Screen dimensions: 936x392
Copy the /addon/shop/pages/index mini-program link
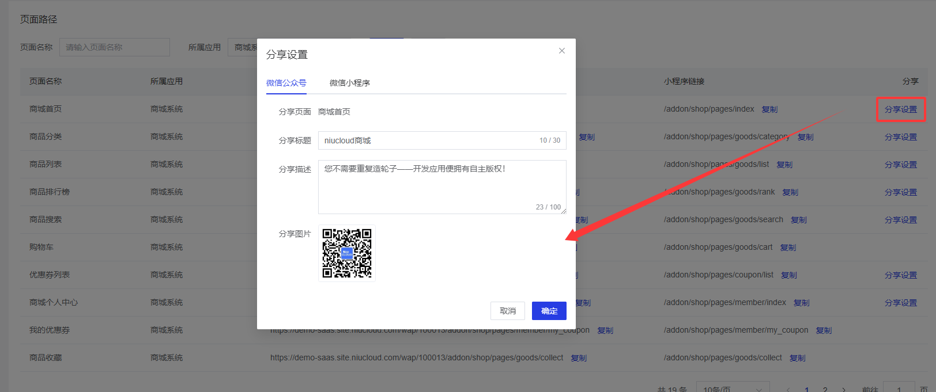click(x=769, y=109)
